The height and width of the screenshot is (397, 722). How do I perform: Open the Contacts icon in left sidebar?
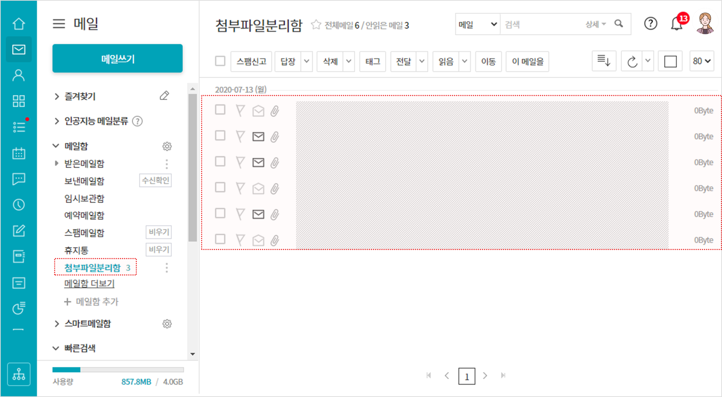(19, 75)
